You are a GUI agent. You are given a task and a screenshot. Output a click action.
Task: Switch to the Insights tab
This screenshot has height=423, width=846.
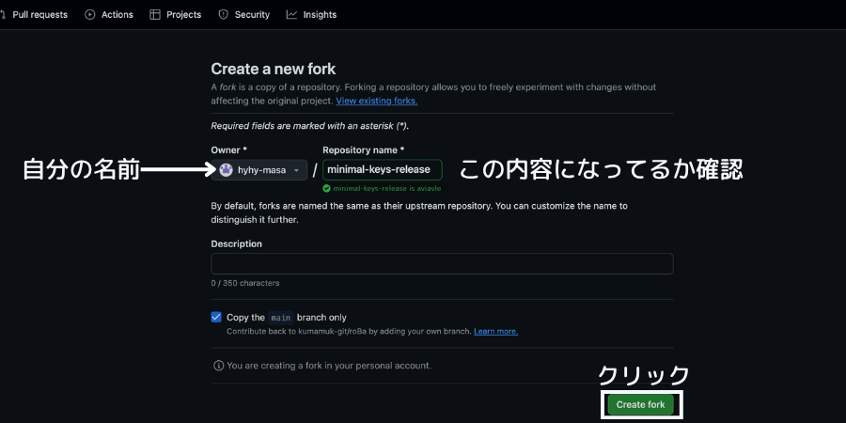click(x=320, y=15)
